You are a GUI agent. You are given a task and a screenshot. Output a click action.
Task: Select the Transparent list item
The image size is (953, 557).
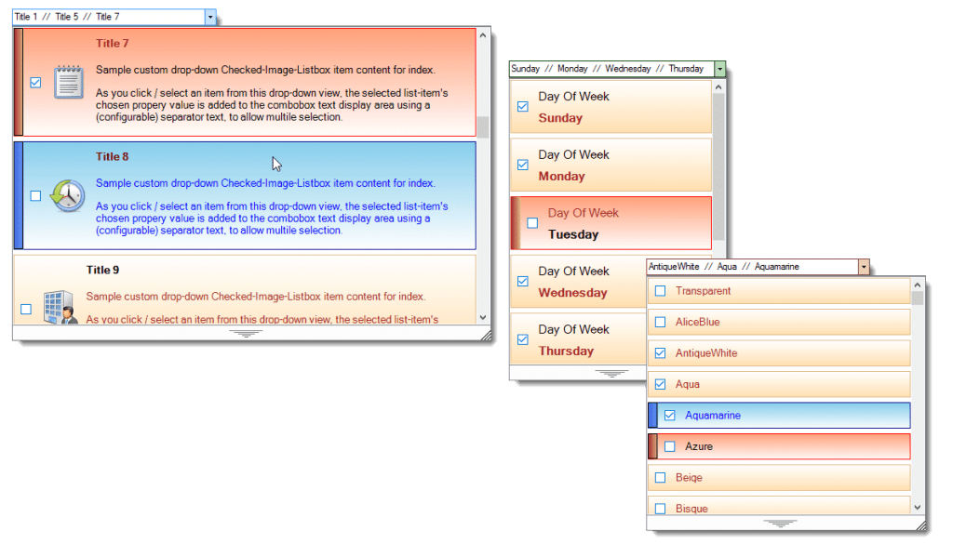pyautogui.click(x=703, y=291)
